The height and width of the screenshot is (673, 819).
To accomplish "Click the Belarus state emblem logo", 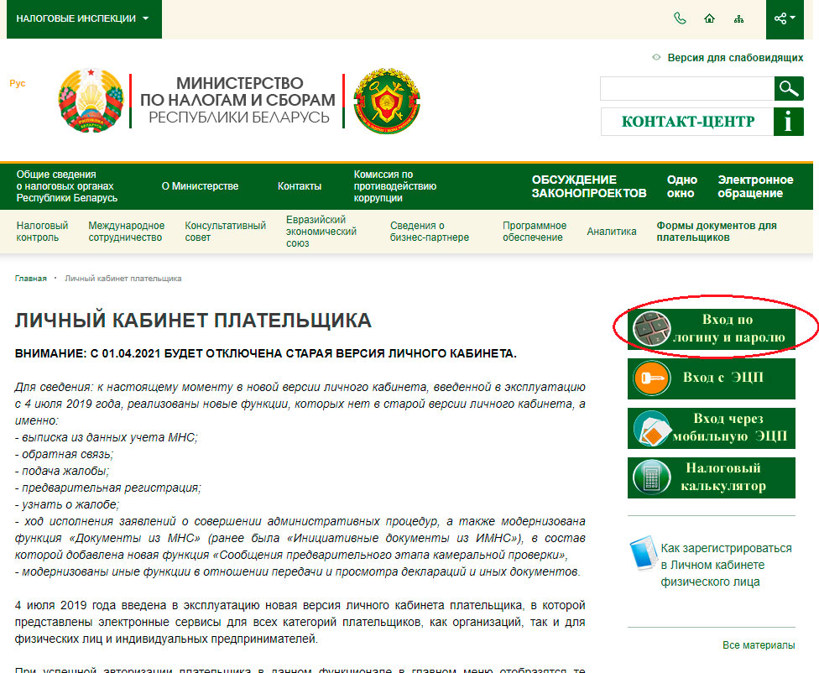I will (x=91, y=100).
